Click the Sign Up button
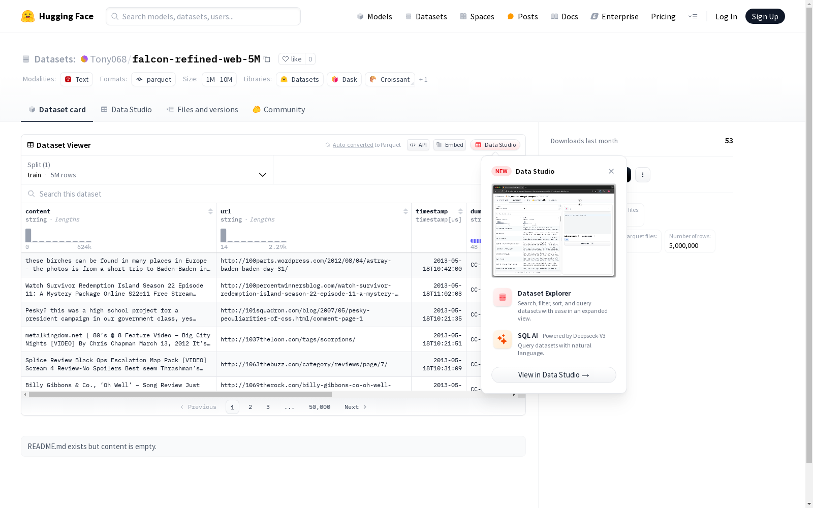This screenshot has width=813, height=508. pyautogui.click(x=765, y=16)
